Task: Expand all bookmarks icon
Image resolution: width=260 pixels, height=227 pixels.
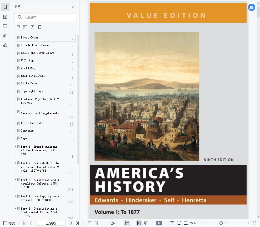Action: tap(18, 27)
